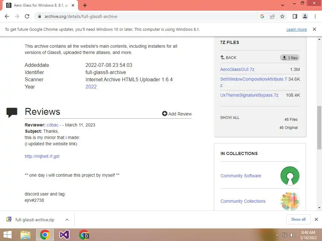Click the page scrollbar thumb
The image size is (322, 241).
[319, 128]
